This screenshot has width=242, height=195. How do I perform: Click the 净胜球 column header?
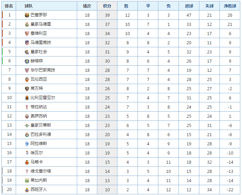tap(230, 6)
